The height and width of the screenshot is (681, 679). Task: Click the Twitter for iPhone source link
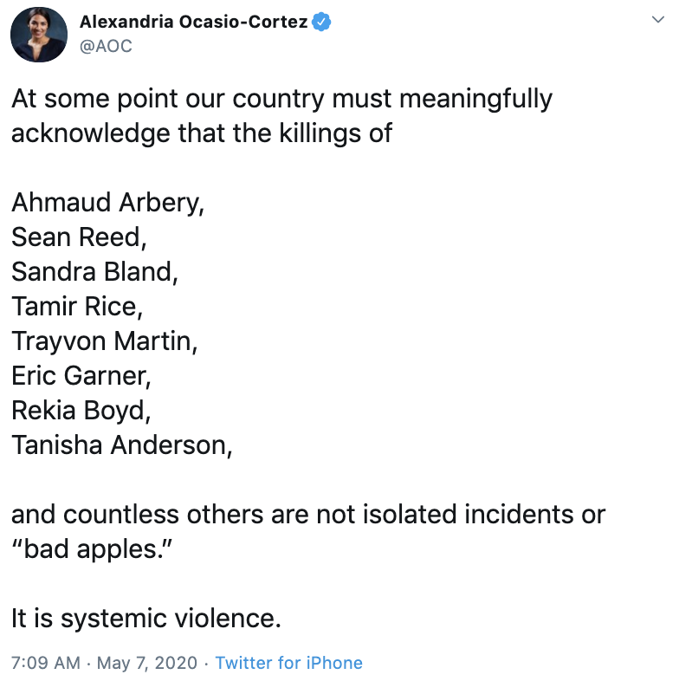(x=288, y=663)
